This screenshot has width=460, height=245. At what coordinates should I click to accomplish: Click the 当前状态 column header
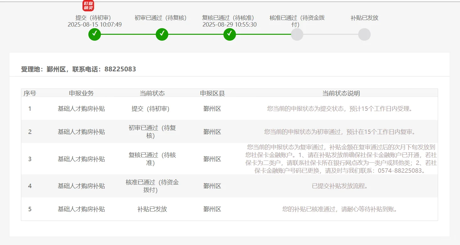point(152,93)
